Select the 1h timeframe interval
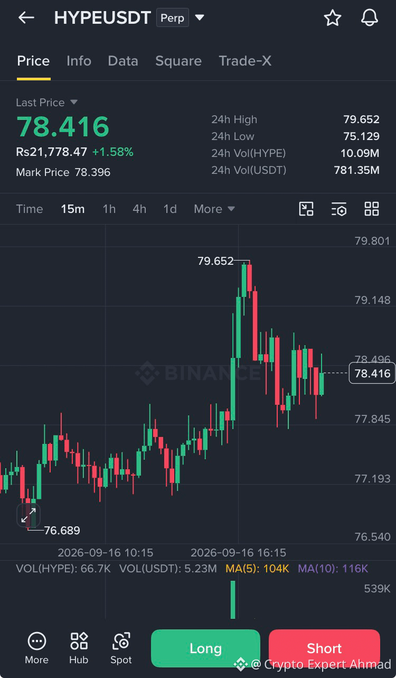The width and height of the screenshot is (396, 678). point(109,209)
